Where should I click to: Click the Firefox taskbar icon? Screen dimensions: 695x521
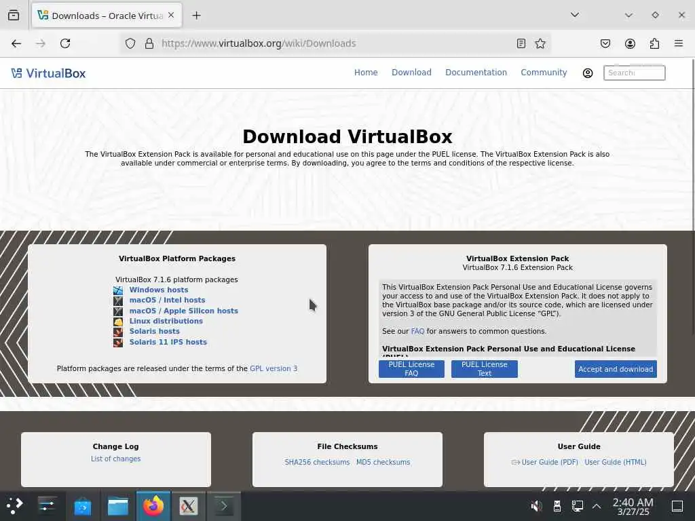pyautogui.click(x=153, y=506)
